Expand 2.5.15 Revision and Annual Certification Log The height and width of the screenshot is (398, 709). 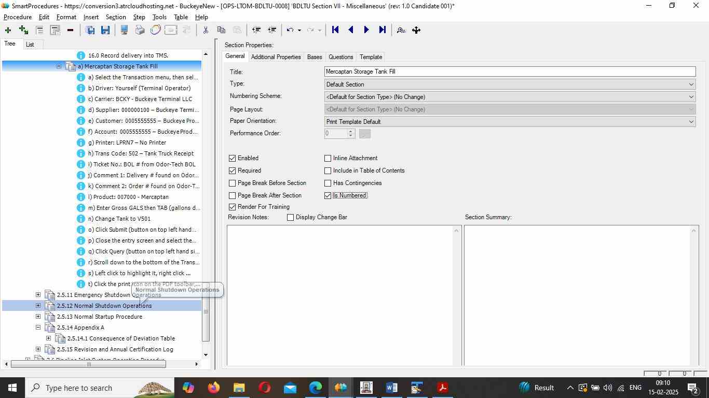38,349
